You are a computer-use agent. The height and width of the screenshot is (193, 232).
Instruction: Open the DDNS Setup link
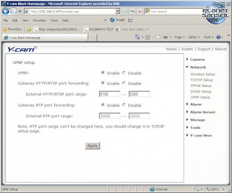(201, 92)
